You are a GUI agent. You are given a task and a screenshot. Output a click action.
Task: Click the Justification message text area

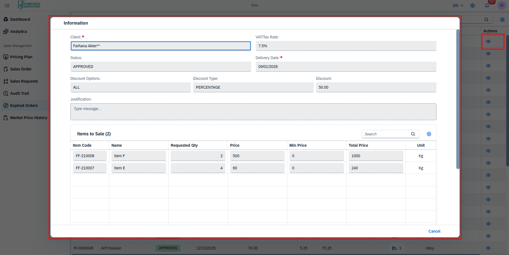253,112
